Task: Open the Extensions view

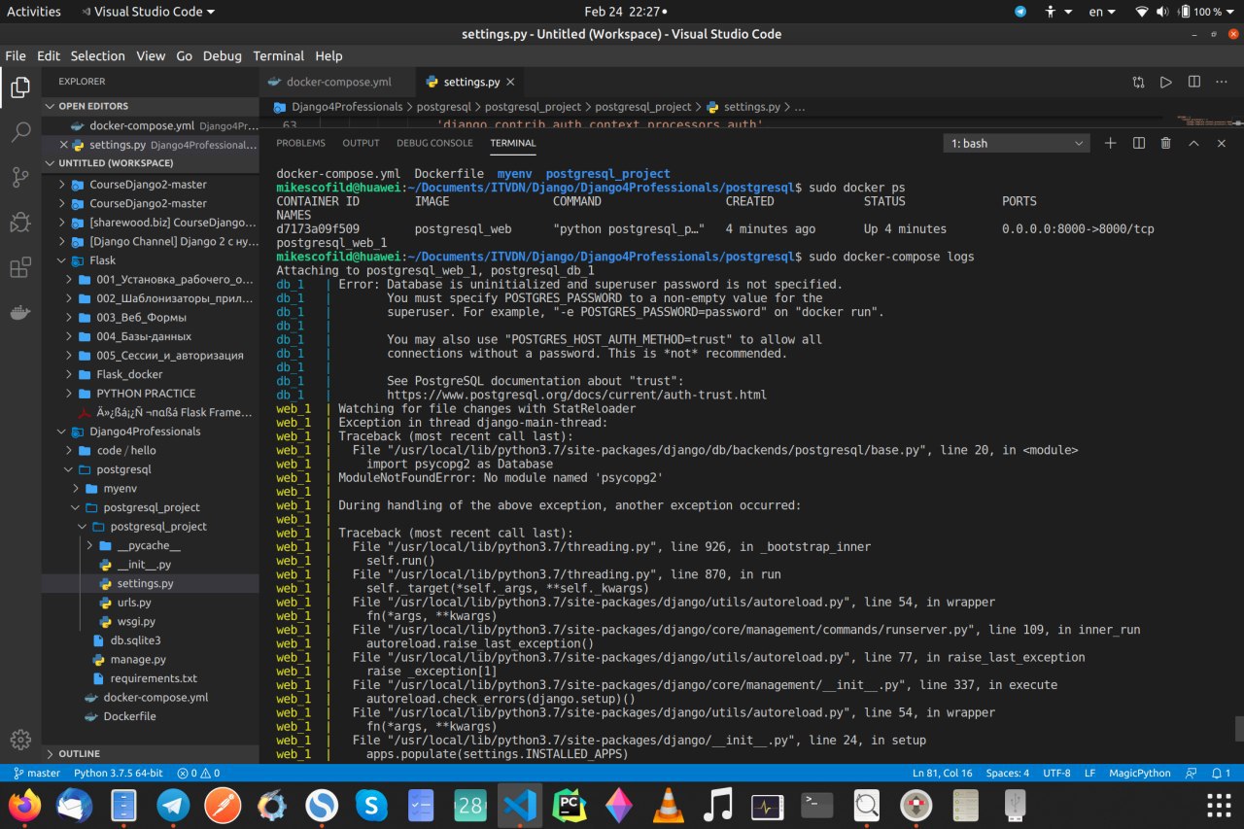Action: tap(20, 267)
